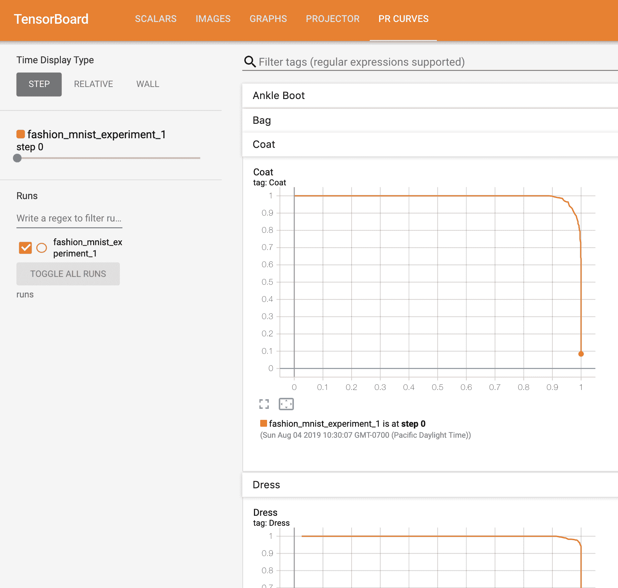Select WALL time display type

click(147, 84)
